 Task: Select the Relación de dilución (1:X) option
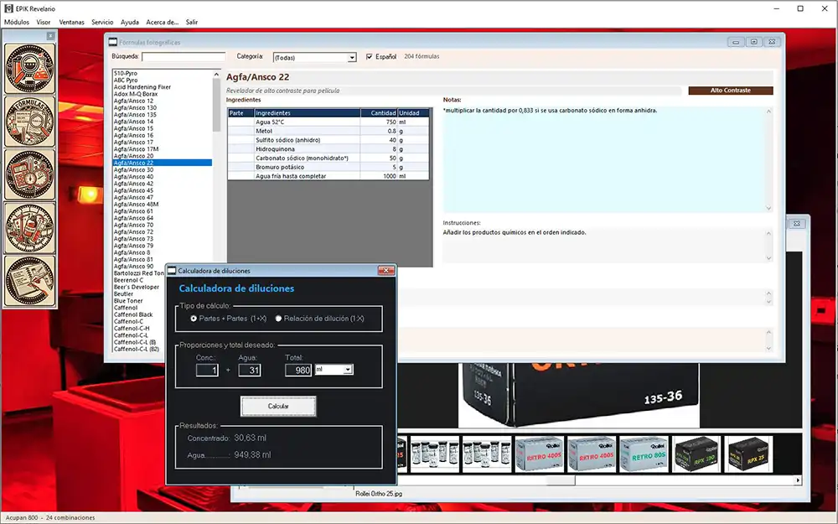click(x=278, y=318)
